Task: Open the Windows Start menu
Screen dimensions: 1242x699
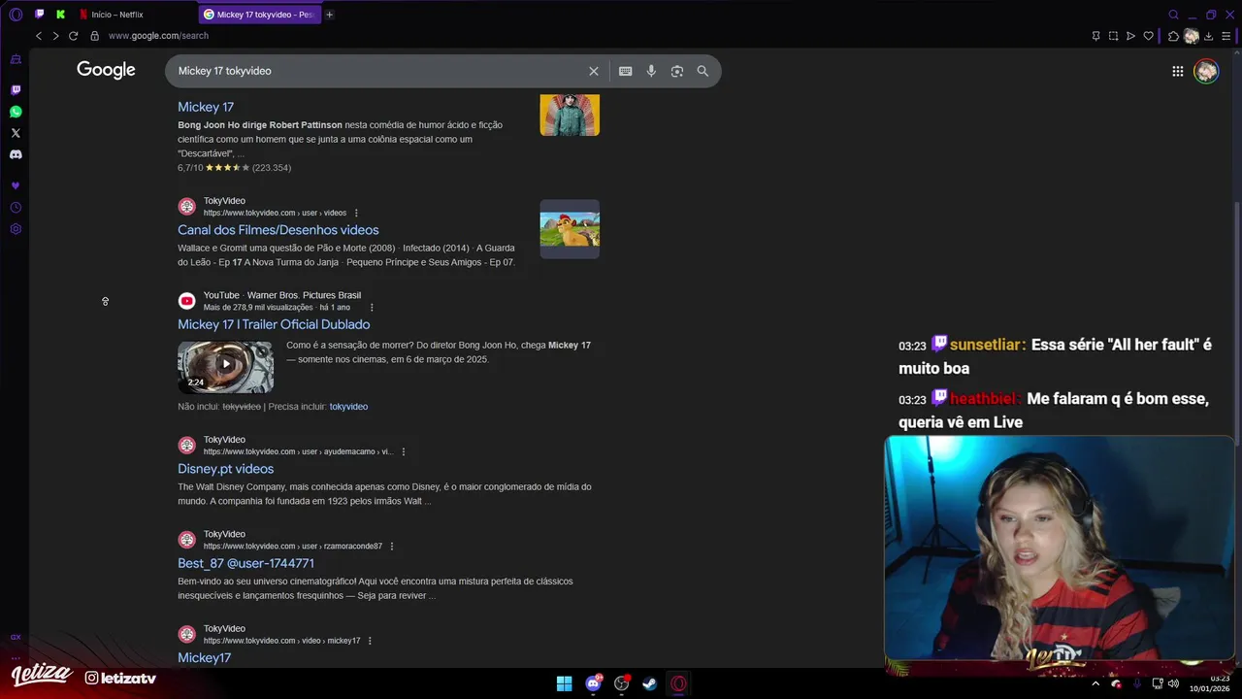Action: tap(564, 683)
